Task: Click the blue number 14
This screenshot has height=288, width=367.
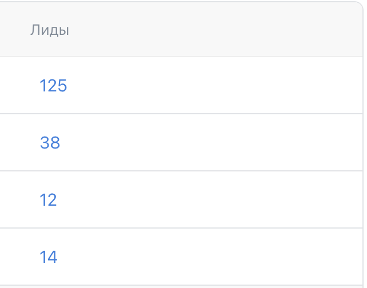Action: point(49,257)
